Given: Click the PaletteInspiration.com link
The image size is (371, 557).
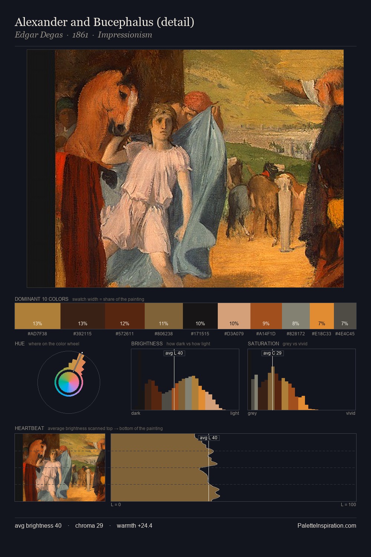Looking at the screenshot, I should coord(327,525).
